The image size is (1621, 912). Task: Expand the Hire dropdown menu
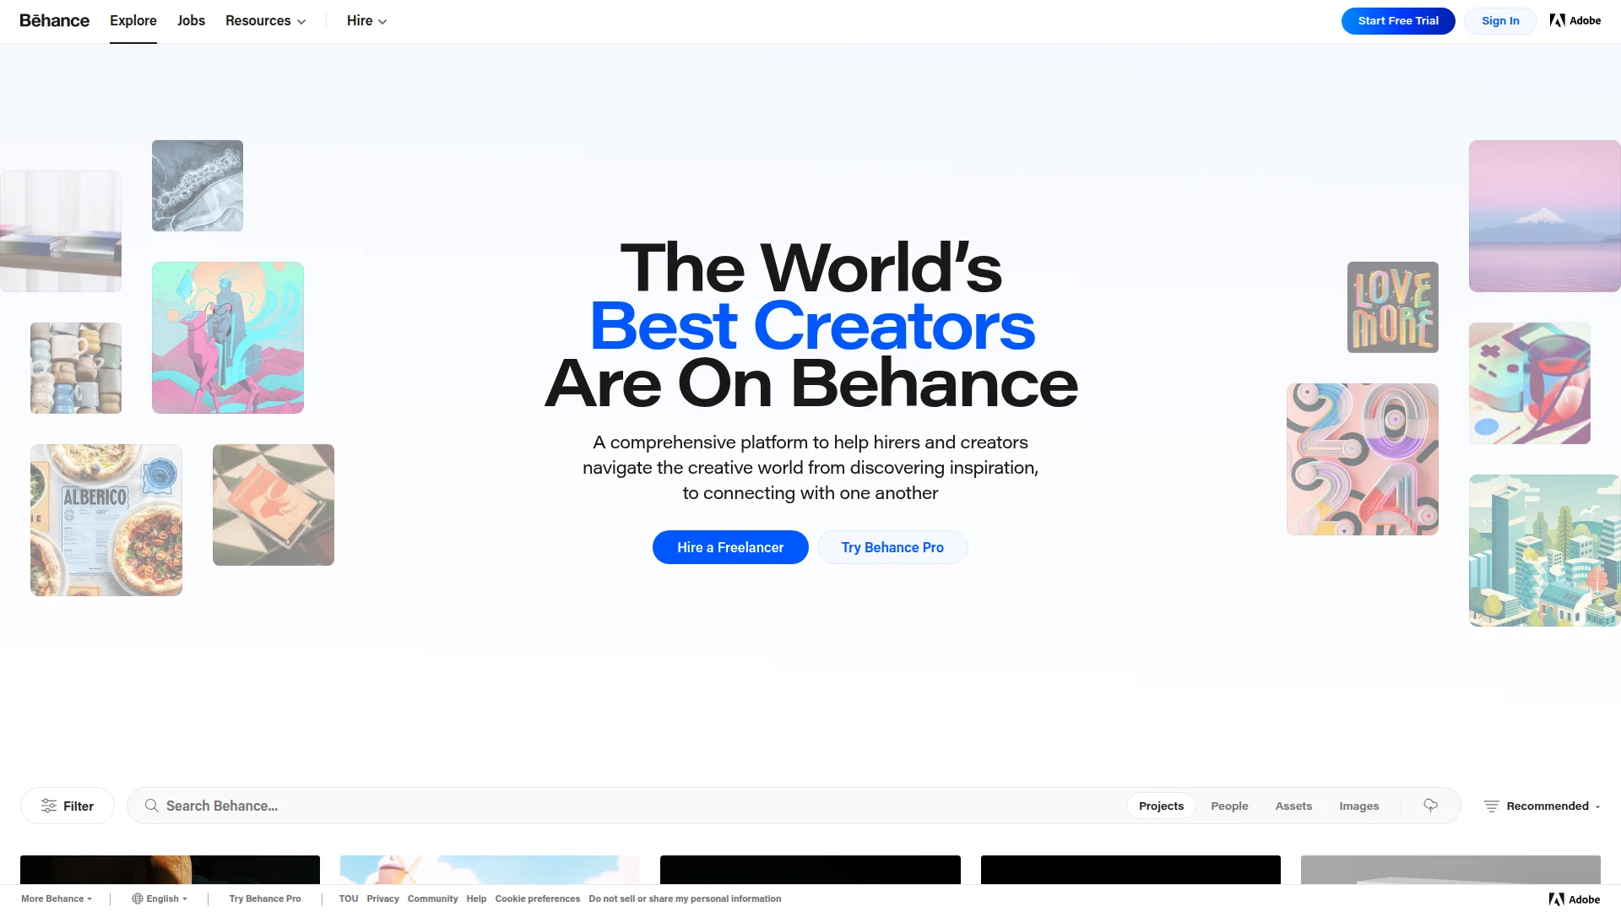point(366,20)
